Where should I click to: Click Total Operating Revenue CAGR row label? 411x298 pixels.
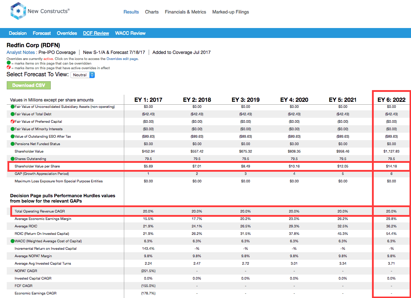[40, 211]
